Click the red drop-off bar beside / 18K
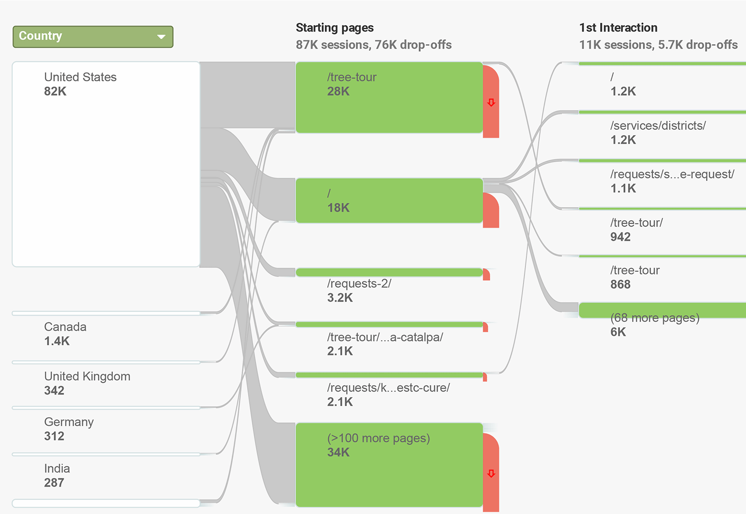This screenshot has width=746, height=514. [x=491, y=210]
